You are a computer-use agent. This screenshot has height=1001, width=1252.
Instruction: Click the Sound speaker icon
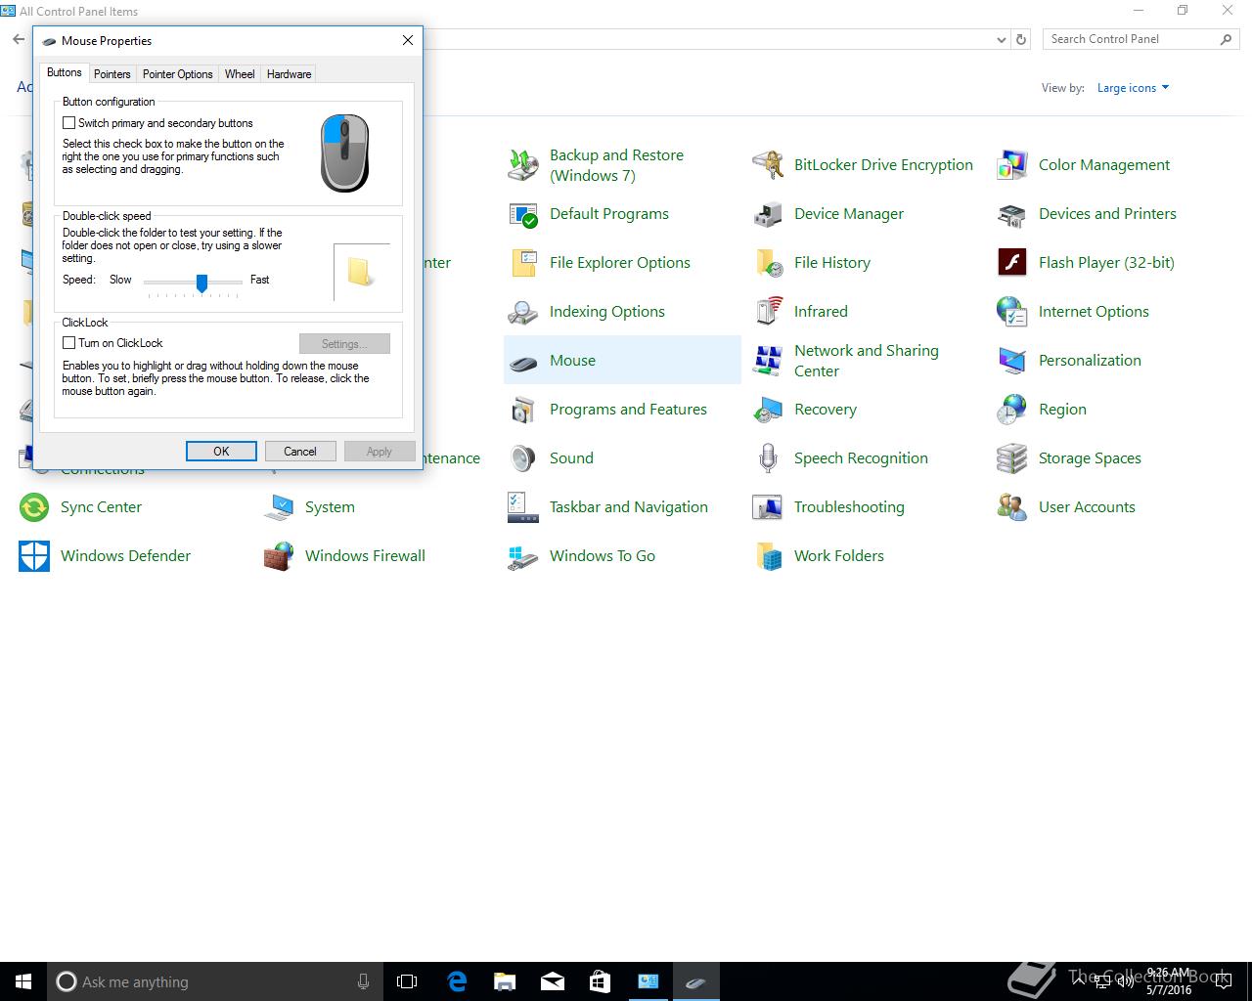pos(523,458)
